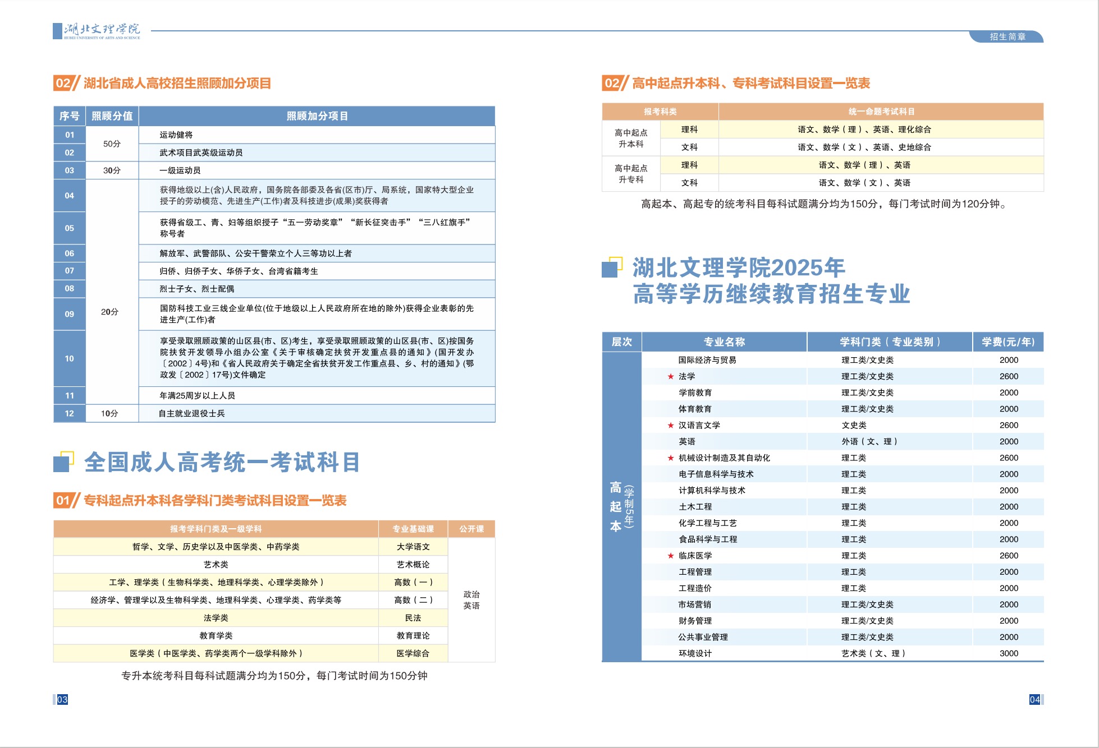Screen dimensions: 1099x748
Task: Click the red star beside 汉语言文学
Action: (x=670, y=425)
